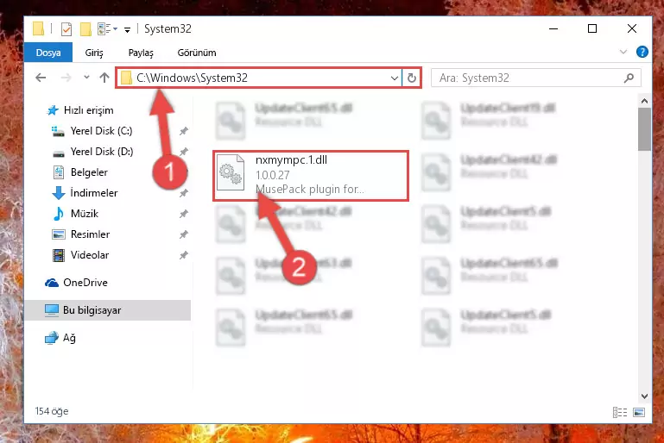Select the nxmympc.1.dll file name
The width and height of the screenshot is (664, 443).
coord(291,160)
